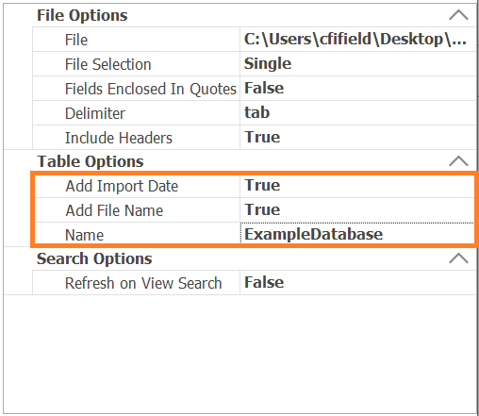Open the Delimiter value tab
479x416 pixels.
pyautogui.click(x=358, y=113)
